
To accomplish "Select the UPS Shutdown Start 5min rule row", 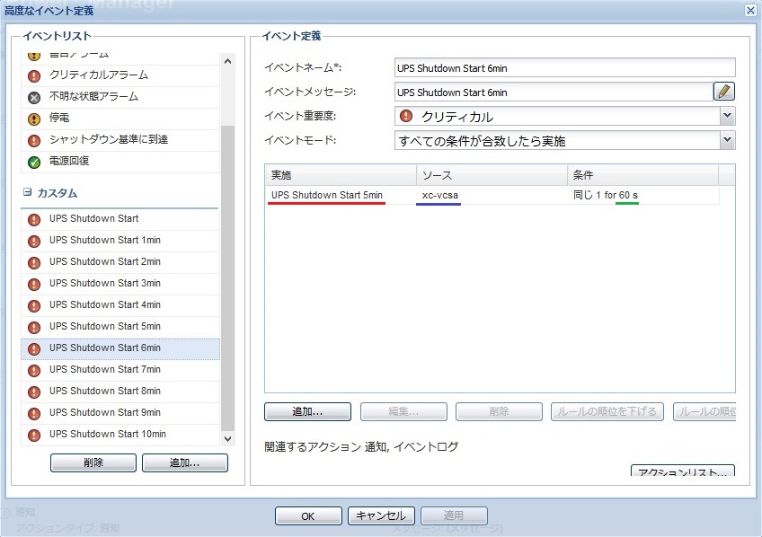I will pyautogui.click(x=327, y=195).
